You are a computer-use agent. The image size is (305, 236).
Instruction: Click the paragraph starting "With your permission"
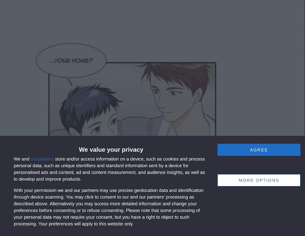(x=108, y=207)
